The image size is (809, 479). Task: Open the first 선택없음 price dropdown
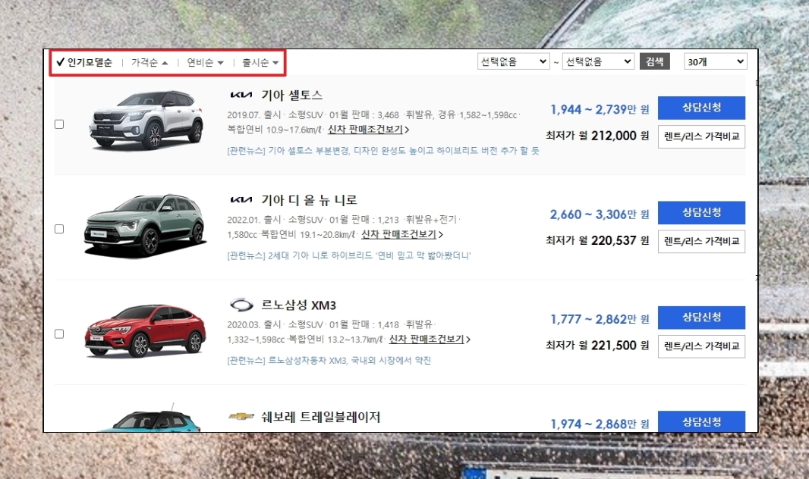pos(513,61)
